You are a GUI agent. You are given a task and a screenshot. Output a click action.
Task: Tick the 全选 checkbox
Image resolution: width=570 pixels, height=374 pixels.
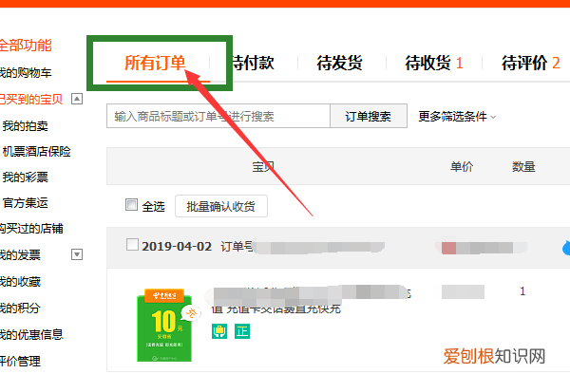[x=131, y=204]
